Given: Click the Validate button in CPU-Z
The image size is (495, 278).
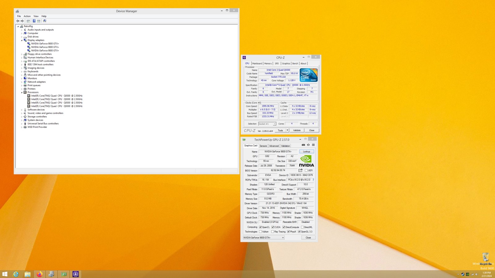Looking at the screenshot, I should (297, 130).
